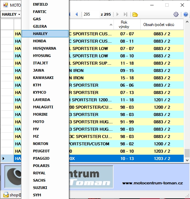
Task: Click the 08 - 11 year cell
Action: click(x=127, y=41)
